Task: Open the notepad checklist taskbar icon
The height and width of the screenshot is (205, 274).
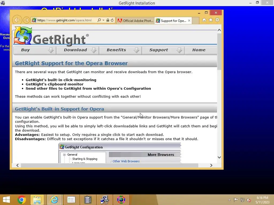Action: [88, 200]
